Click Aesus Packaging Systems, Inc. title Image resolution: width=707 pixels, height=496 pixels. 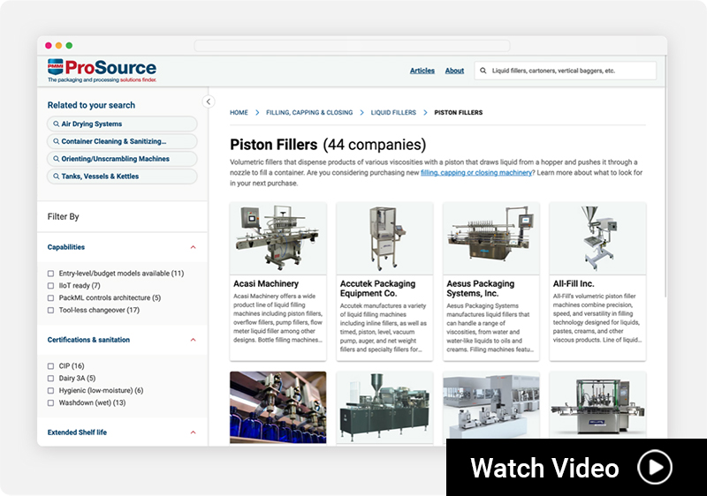point(481,289)
